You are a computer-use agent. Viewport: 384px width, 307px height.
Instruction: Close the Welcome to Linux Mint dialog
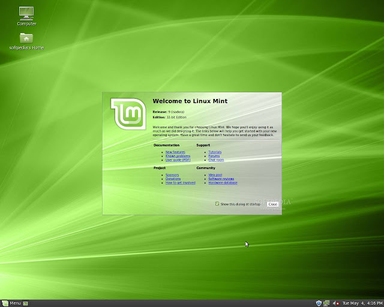click(x=272, y=204)
